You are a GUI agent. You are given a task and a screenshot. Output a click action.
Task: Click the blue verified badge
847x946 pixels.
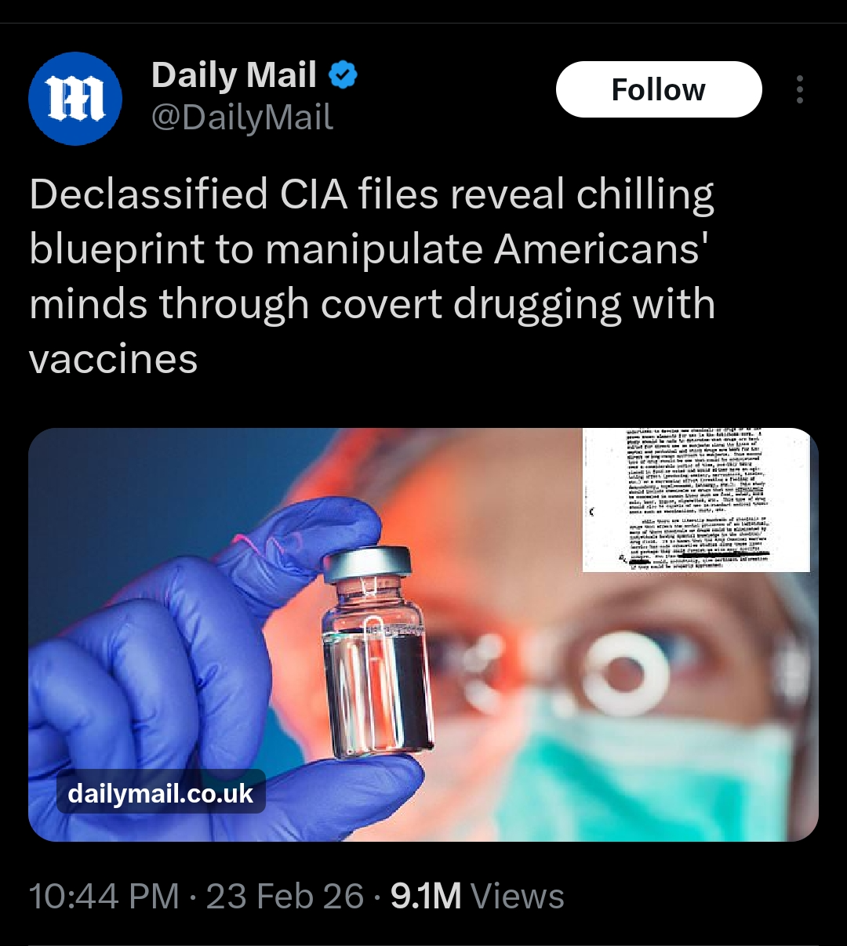click(x=343, y=75)
